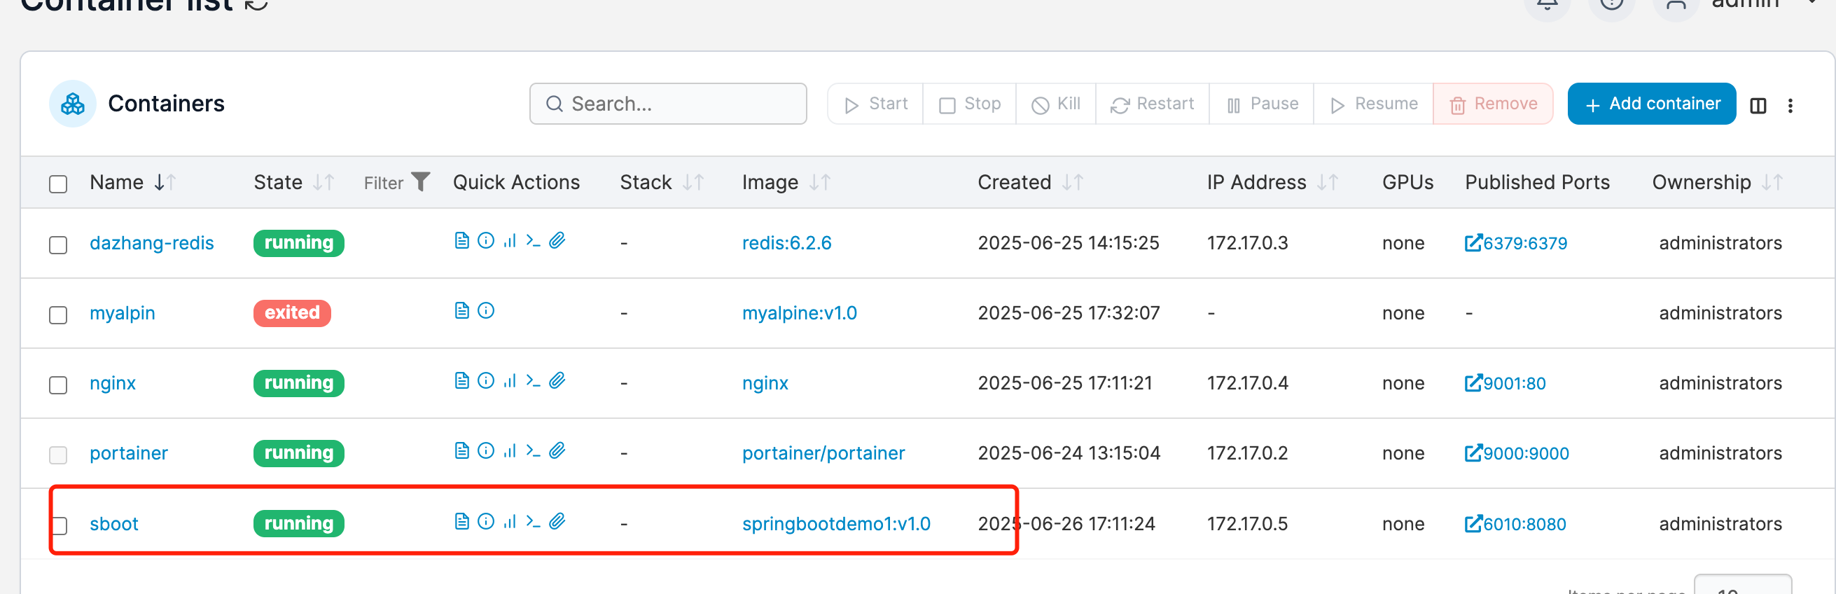Refresh the container list

(256, 4)
